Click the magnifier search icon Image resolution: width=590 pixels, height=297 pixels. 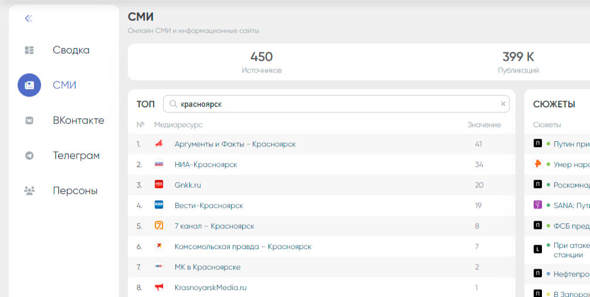(x=173, y=104)
